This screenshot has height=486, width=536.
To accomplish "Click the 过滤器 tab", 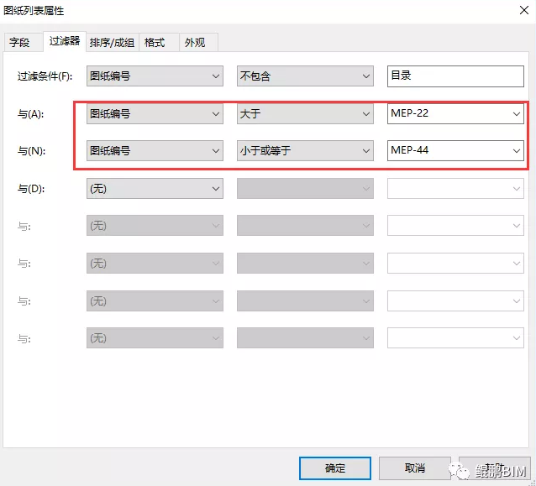I will click(64, 41).
